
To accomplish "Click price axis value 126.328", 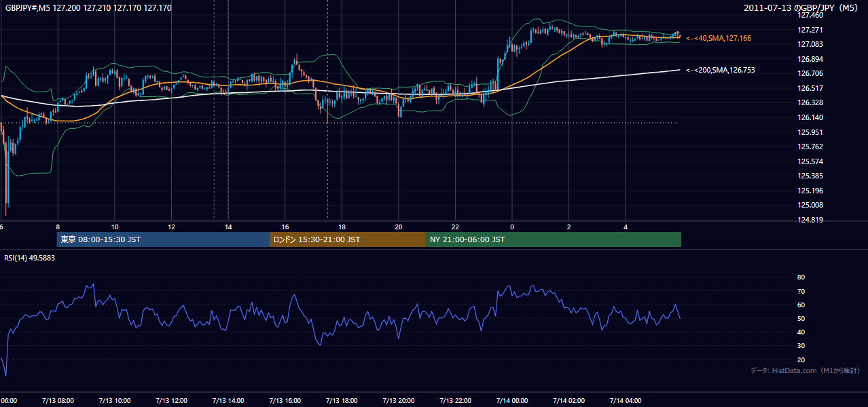I will point(810,102).
